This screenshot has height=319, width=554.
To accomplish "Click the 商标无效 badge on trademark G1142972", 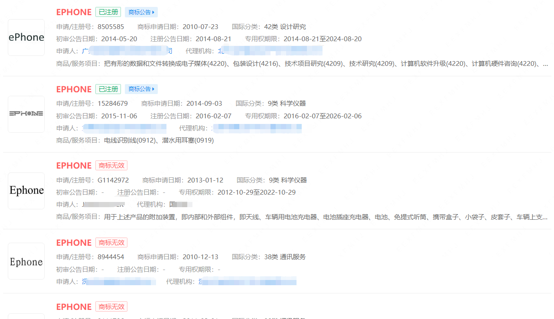I will pos(111,166).
